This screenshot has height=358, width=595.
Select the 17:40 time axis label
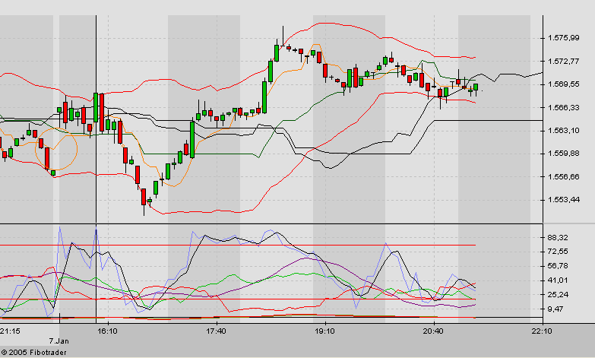217,331
